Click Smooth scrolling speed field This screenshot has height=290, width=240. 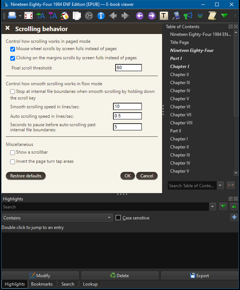point(127,106)
